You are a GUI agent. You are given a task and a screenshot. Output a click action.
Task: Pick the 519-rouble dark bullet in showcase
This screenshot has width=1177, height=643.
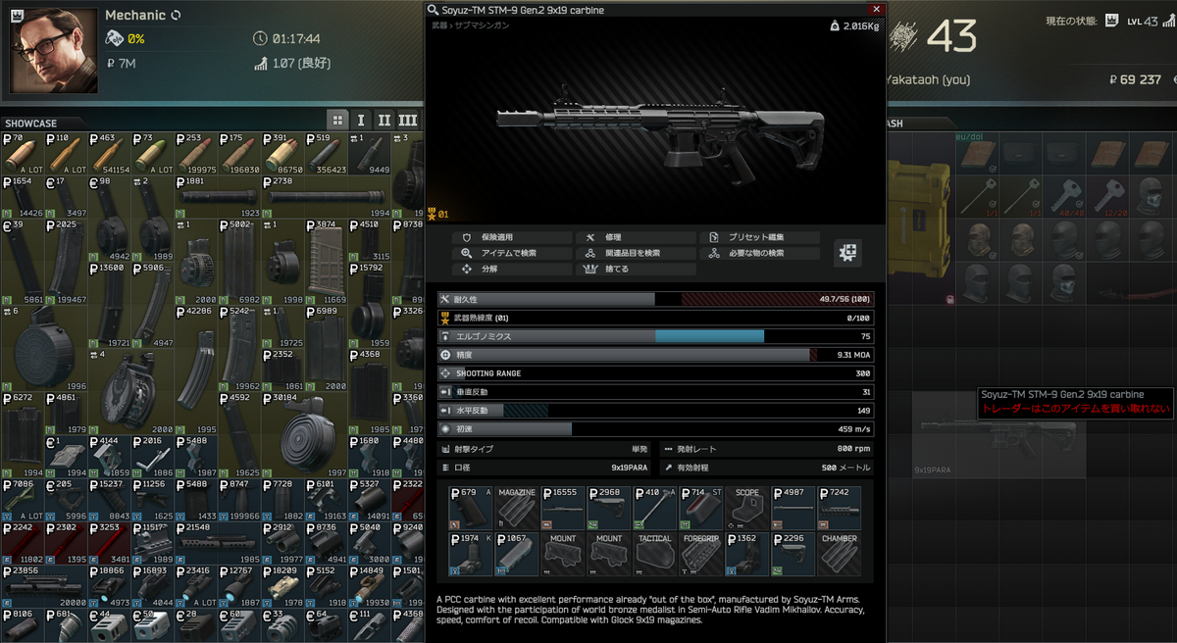pos(325,153)
